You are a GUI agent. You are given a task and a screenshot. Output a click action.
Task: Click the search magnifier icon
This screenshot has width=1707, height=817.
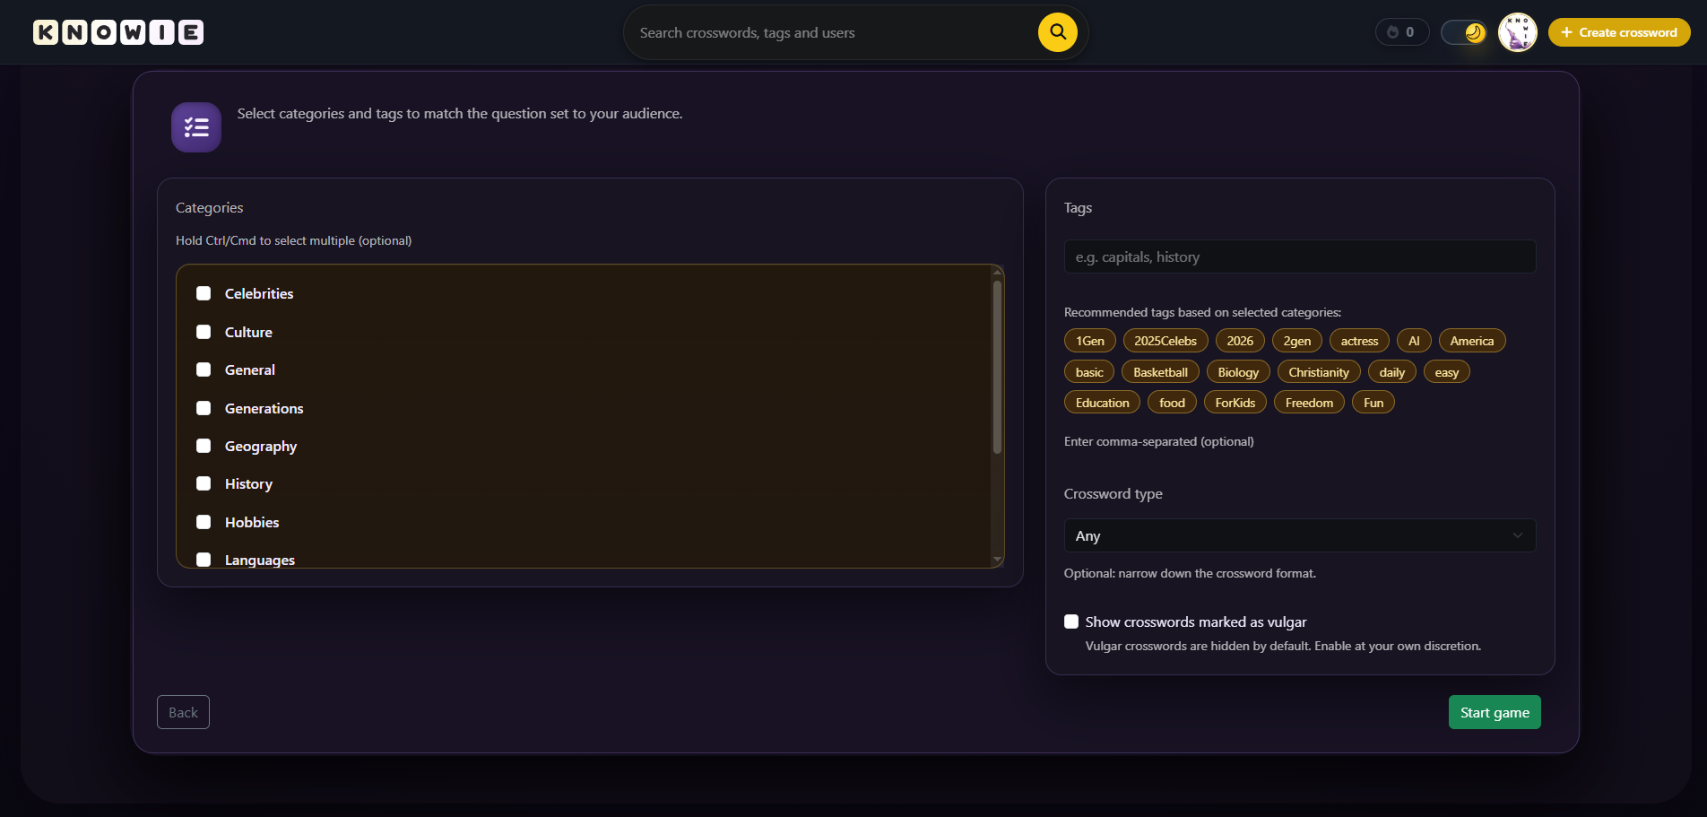1056,31
